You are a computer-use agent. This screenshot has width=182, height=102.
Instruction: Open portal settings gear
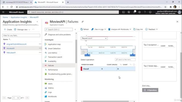(x=140, y=12)
